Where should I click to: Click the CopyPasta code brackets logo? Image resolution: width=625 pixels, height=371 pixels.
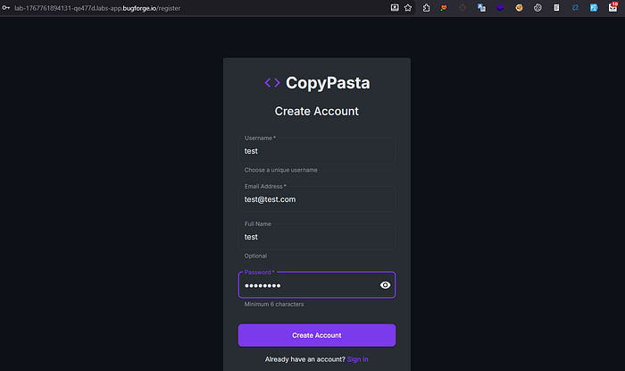point(272,82)
